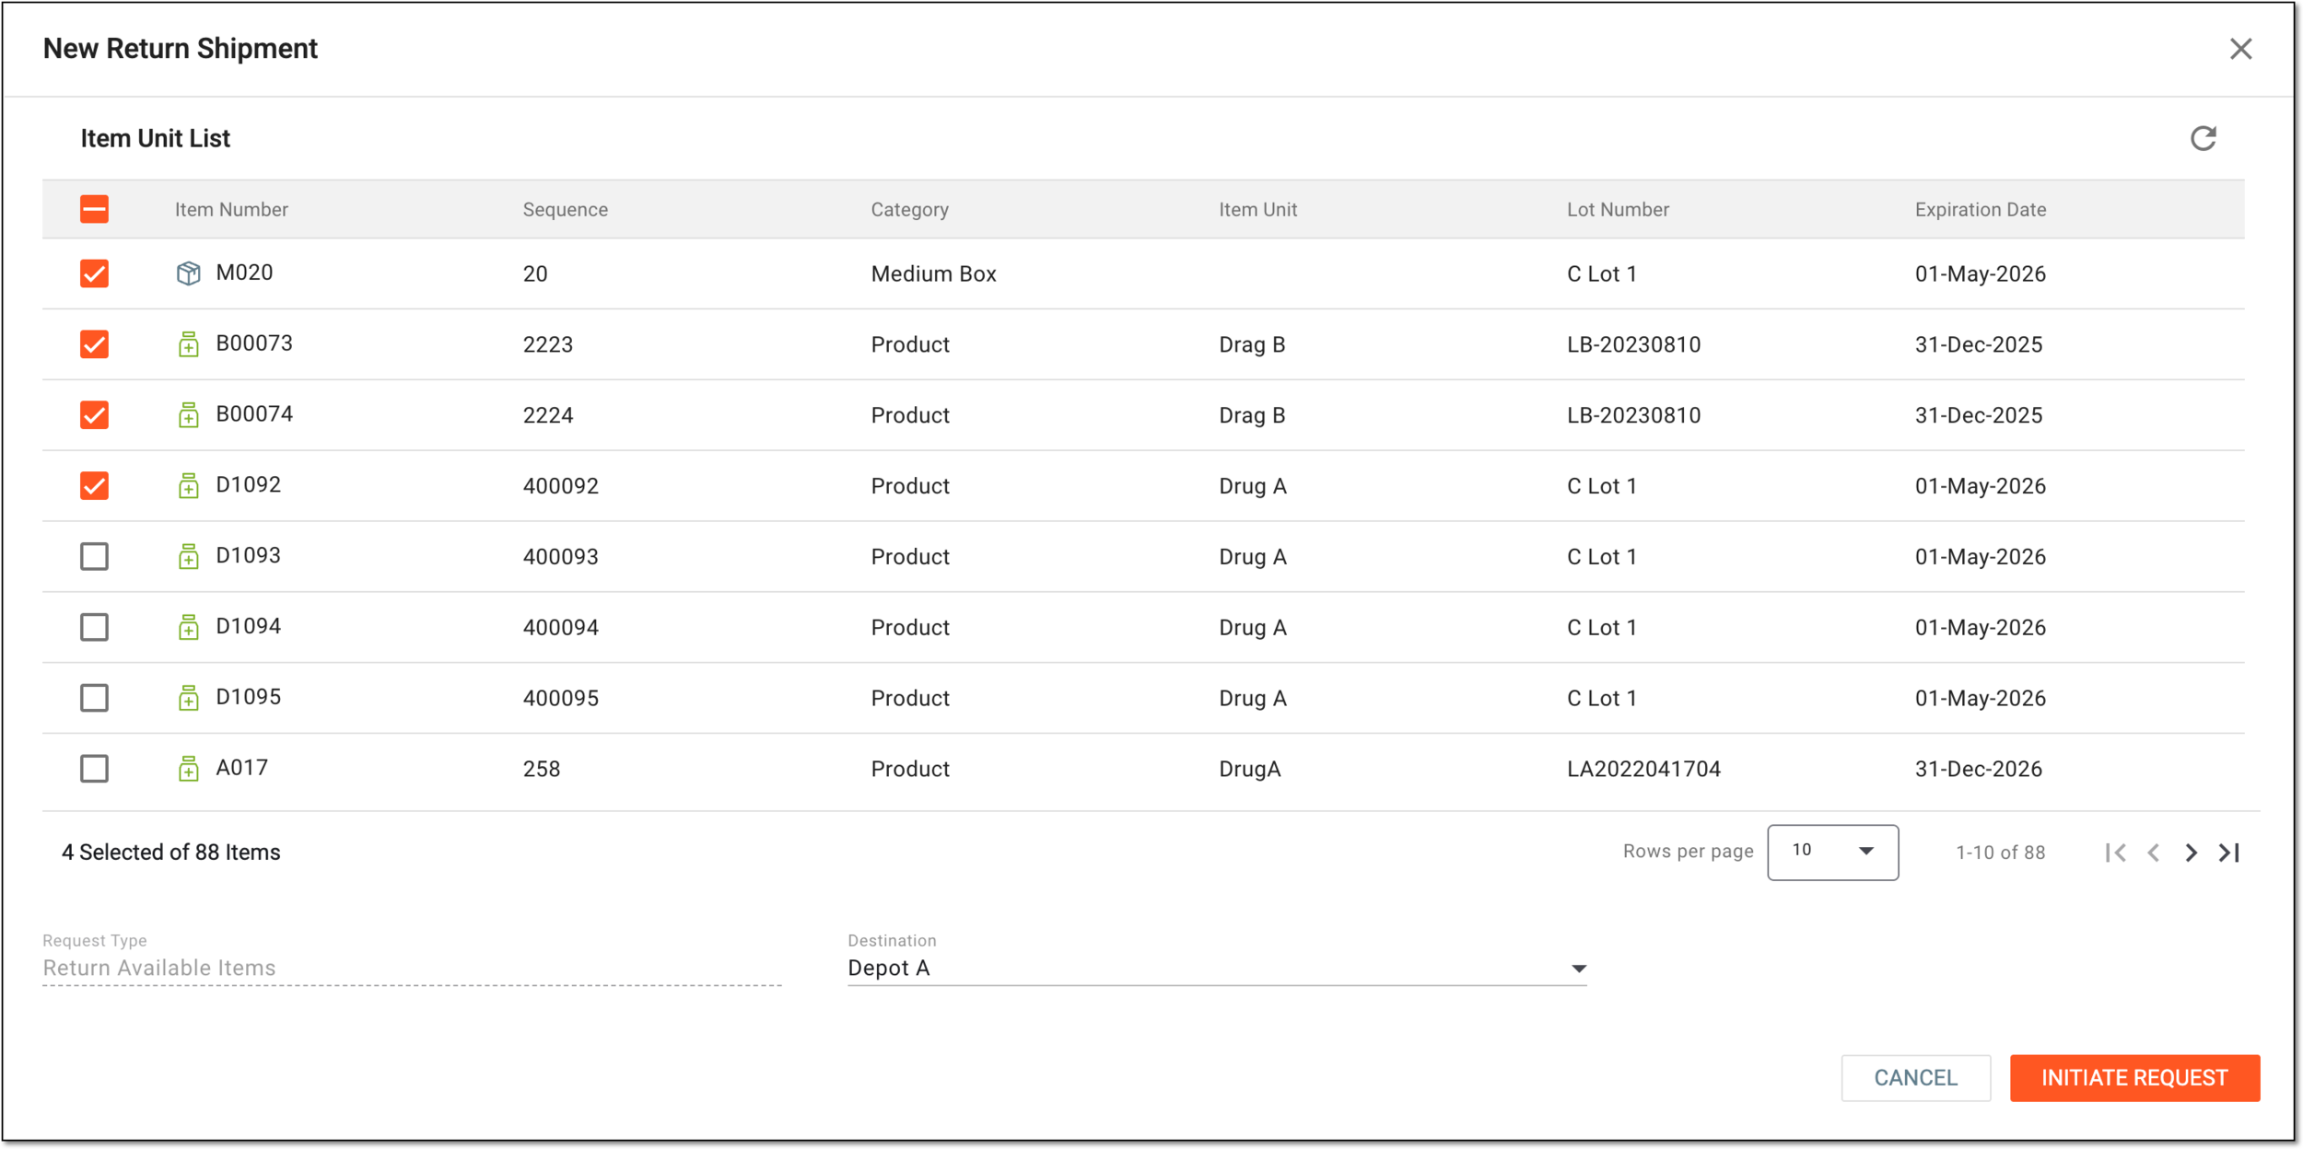Open the Destination dropdown showing Depot A
This screenshot has height=1149, width=2303.
point(1217,968)
